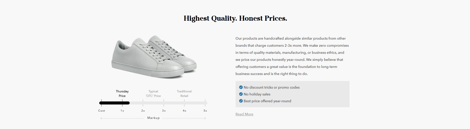The width and height of the screenshot is (470, 129).
Task: Click the right arrow of the Markup axis
Action: 205,118
